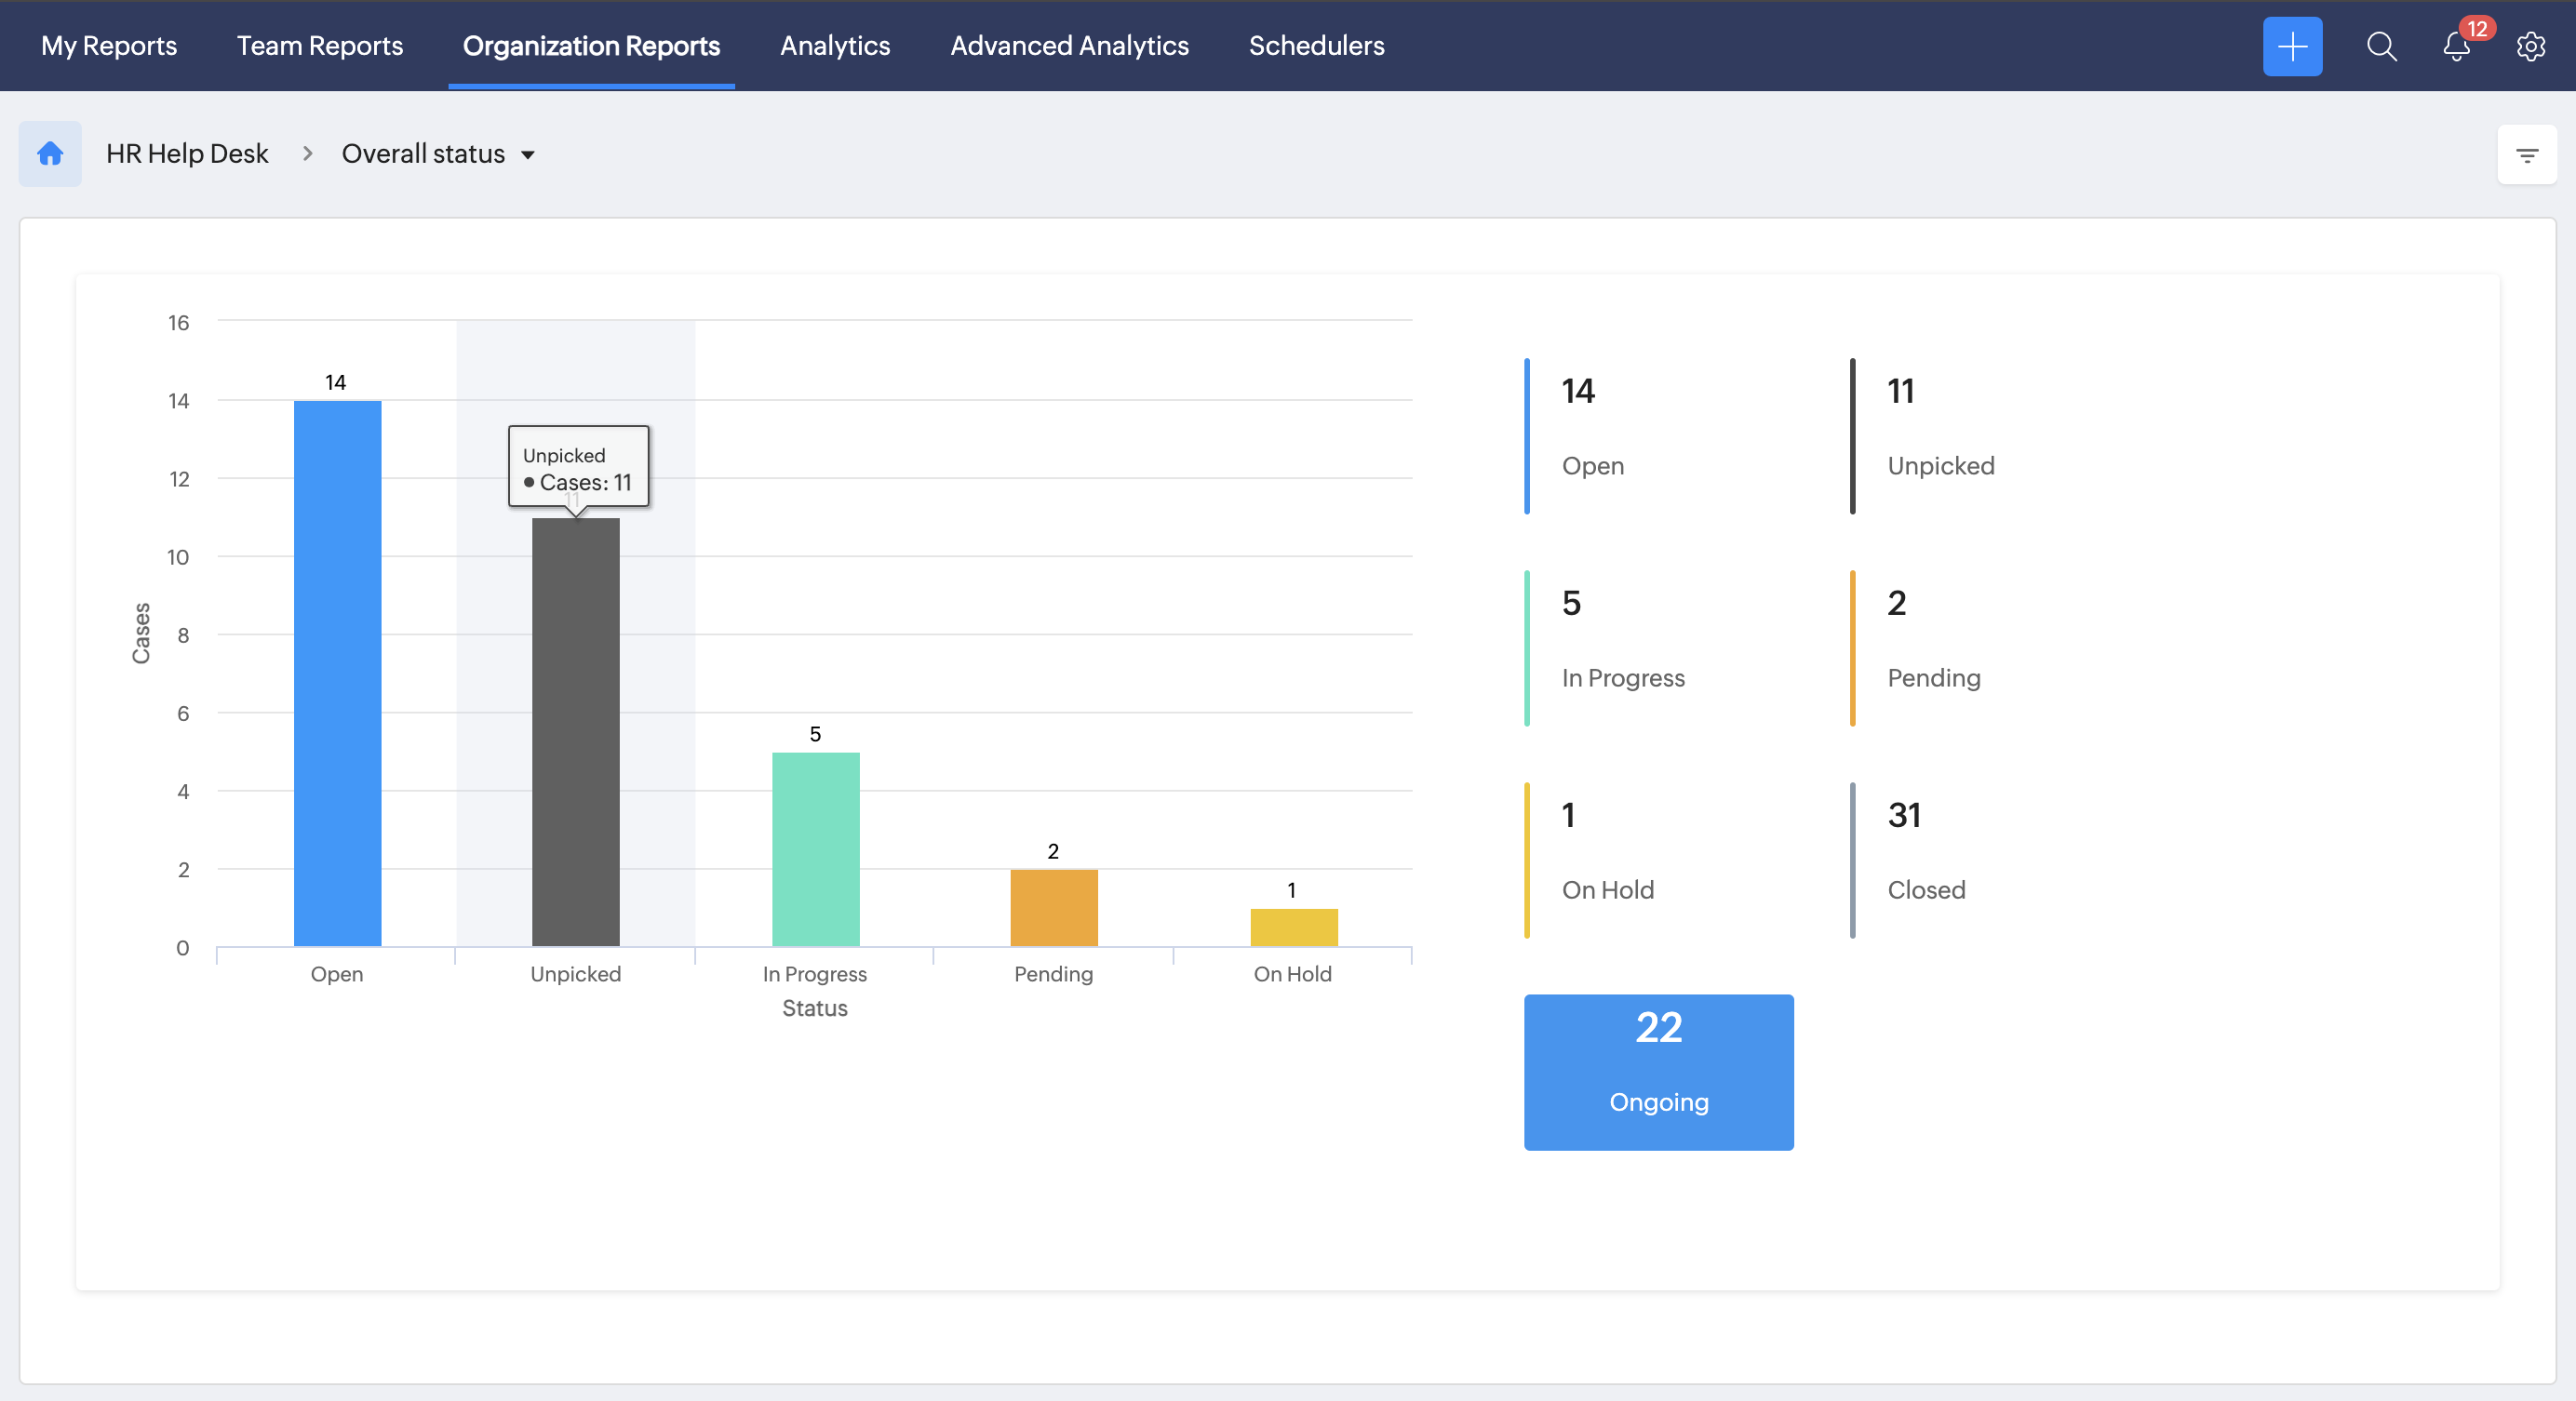Select the 2 Pending status card
This screenshot has width=2576, height=1401.
click(1932, 647)
